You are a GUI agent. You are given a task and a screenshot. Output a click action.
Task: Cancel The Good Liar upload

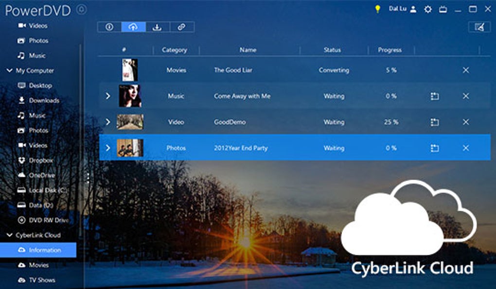click(x=466, y=70)
